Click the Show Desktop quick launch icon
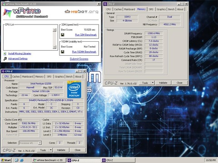218x163 pixels. pyautogui.click(x=17, y=160)
